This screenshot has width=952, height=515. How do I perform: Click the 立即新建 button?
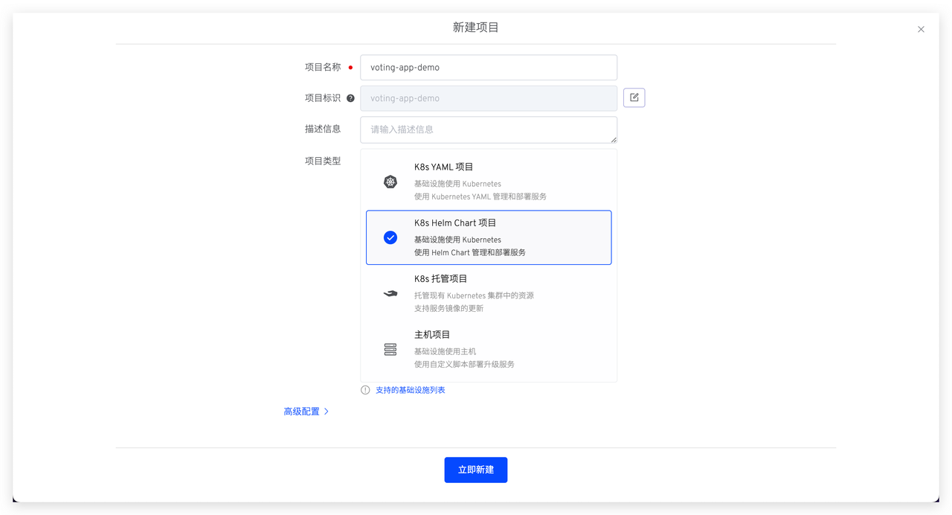click(x=475, y=470)
